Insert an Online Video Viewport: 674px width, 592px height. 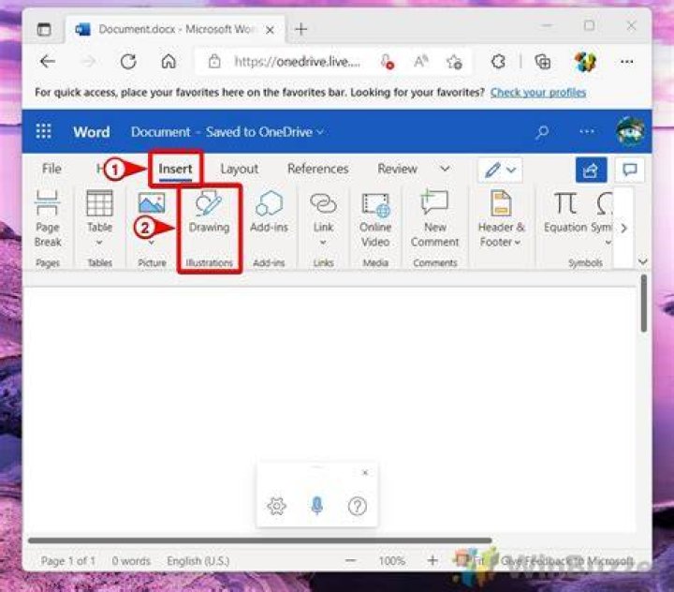pyautogui.click(x=375, y=219)
